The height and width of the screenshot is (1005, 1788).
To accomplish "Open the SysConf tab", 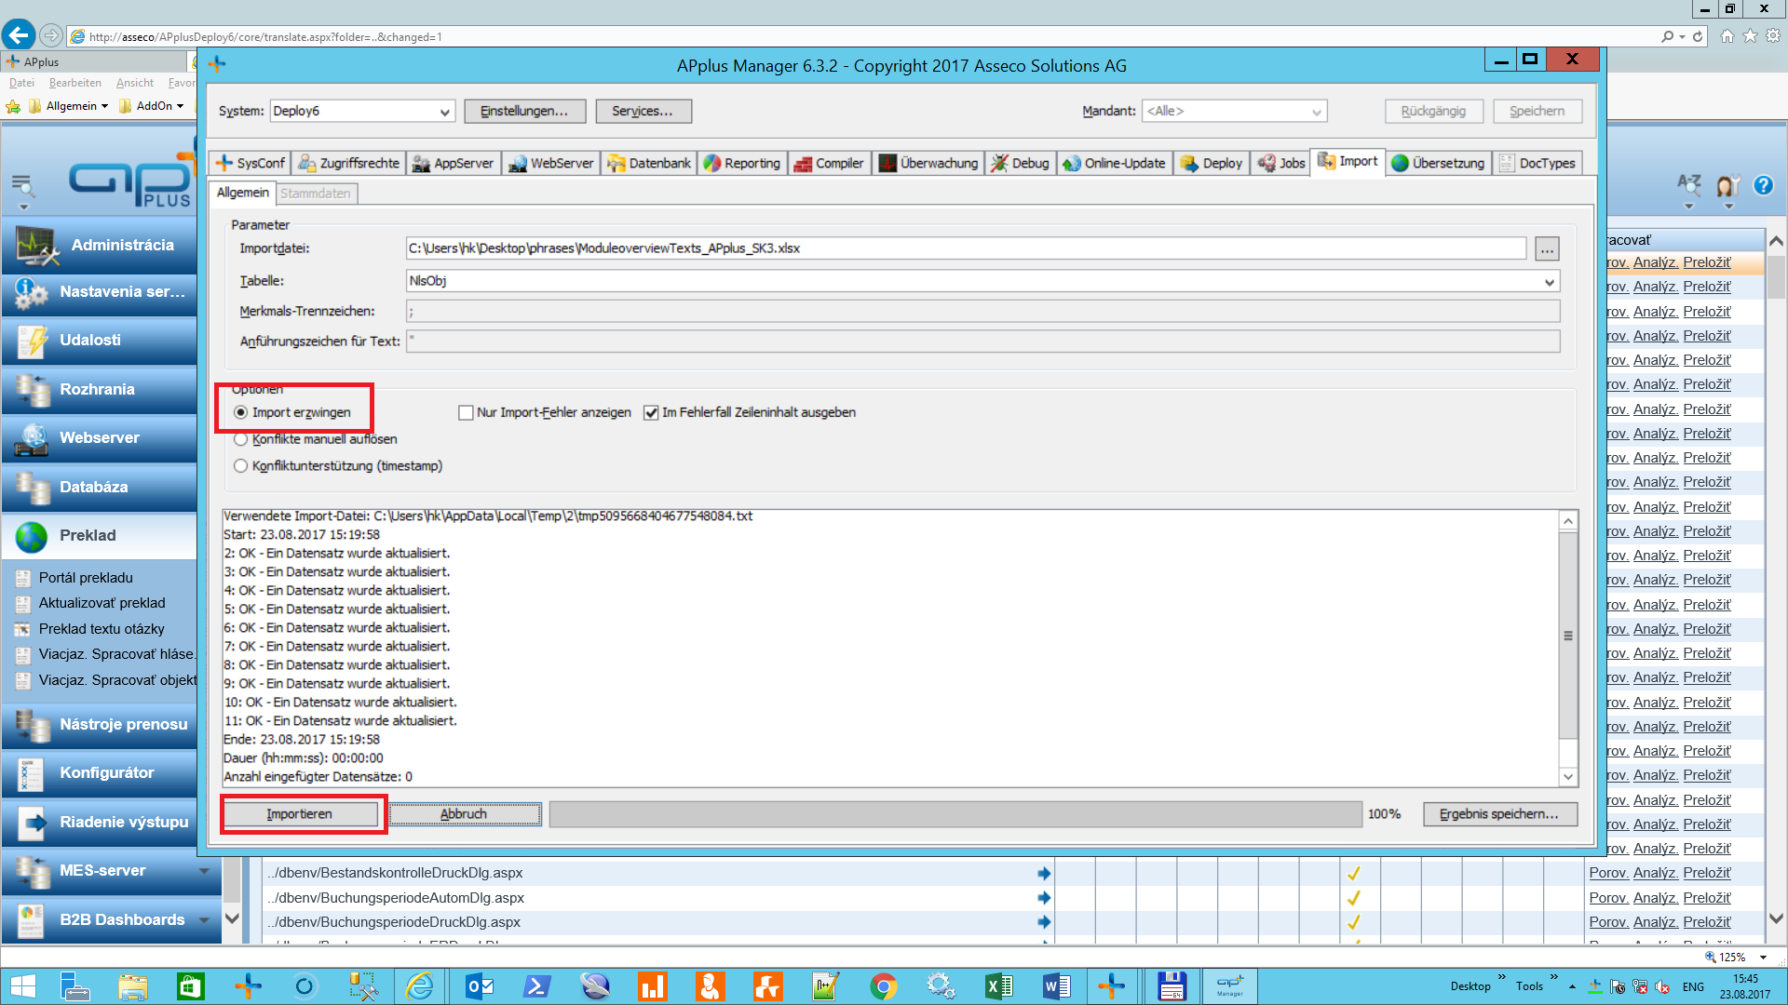I will click(x=250, y=163).
